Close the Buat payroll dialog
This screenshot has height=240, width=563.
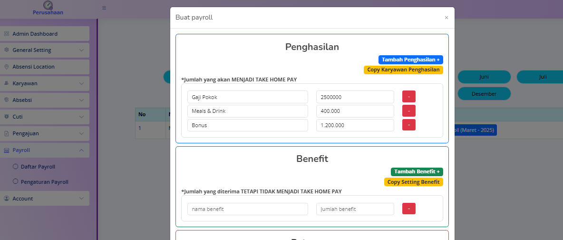pyautogui.click(x=446, y=18)
